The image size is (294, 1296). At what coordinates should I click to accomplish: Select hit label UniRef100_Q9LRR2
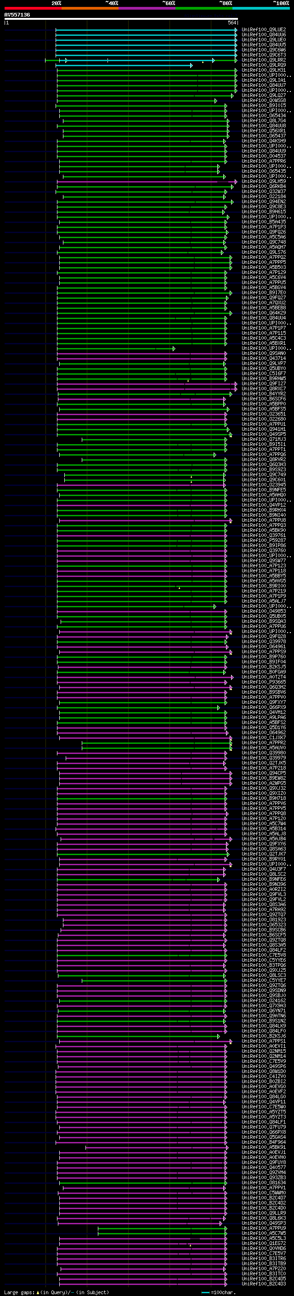click(264, 60)
